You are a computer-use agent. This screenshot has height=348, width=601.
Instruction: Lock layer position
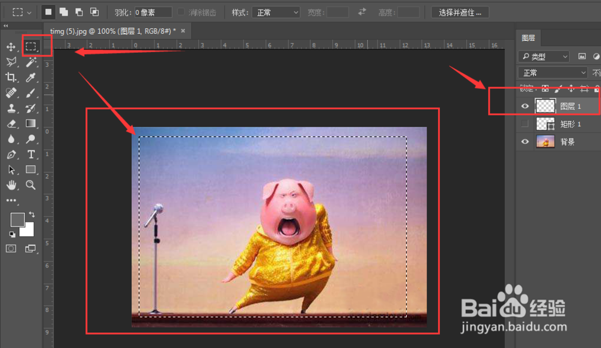[x=571, y=89]
